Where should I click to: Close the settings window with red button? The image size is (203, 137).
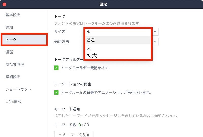click(4, 4)
